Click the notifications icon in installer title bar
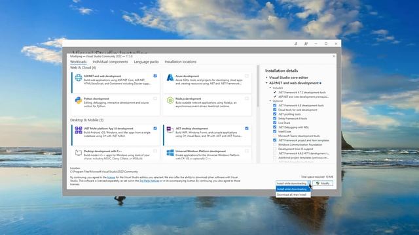 tap(296, 44)
